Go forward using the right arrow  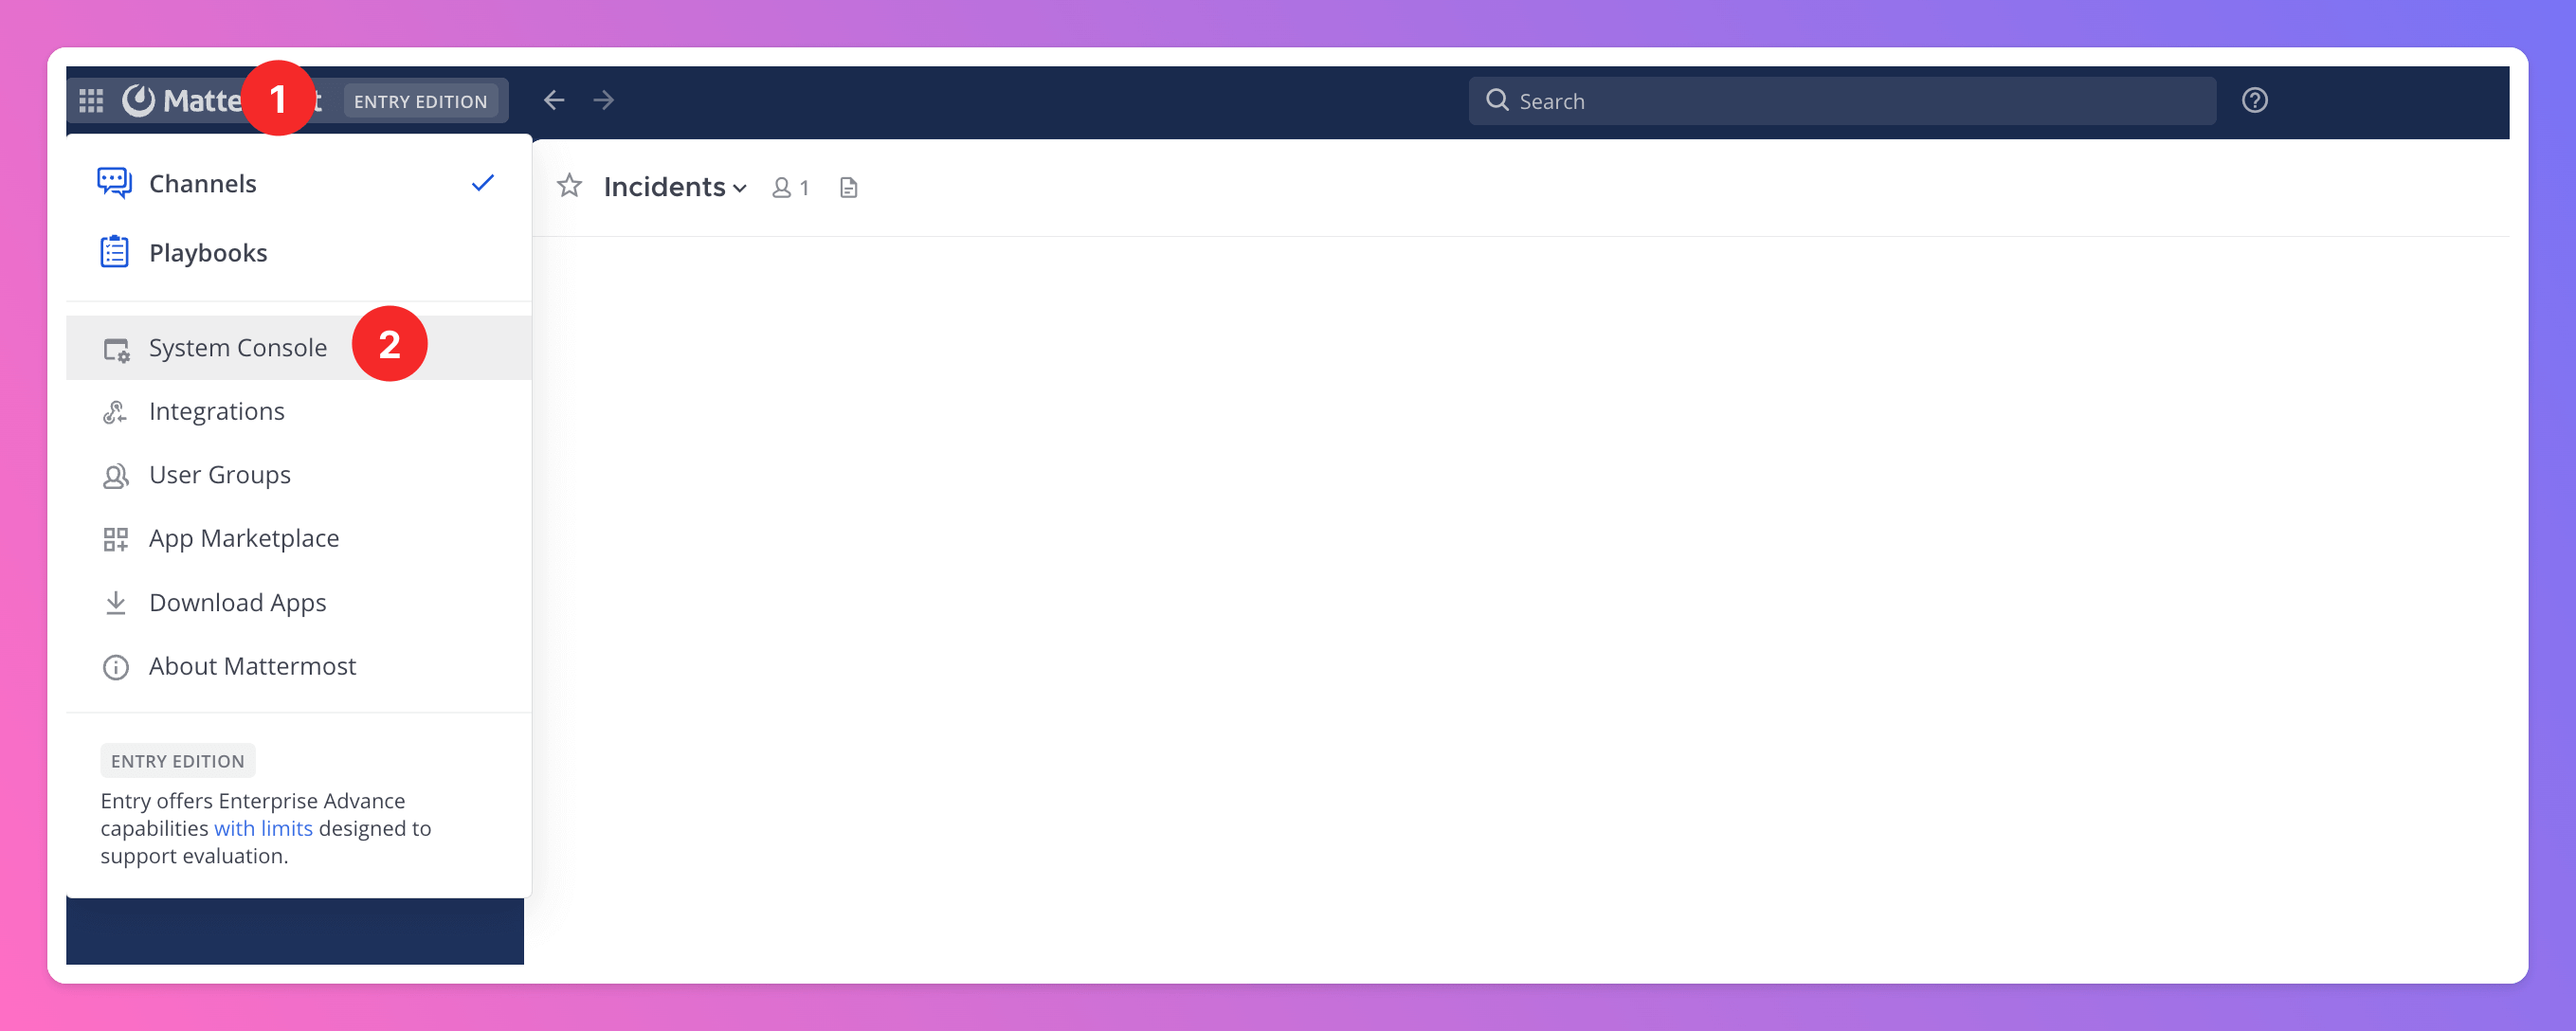pos(603,101)
